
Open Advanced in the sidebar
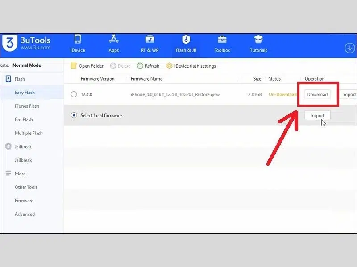click(25, 214)
